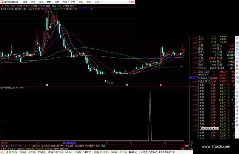Switch to the 1分钟 chart period

pos(13,6)
